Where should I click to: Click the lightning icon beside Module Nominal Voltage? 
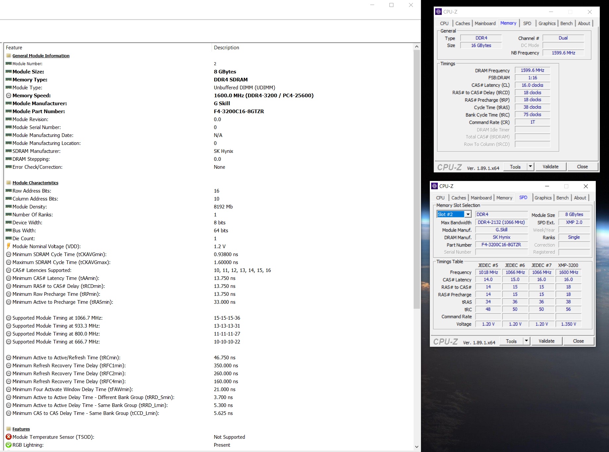pos(9,246)
